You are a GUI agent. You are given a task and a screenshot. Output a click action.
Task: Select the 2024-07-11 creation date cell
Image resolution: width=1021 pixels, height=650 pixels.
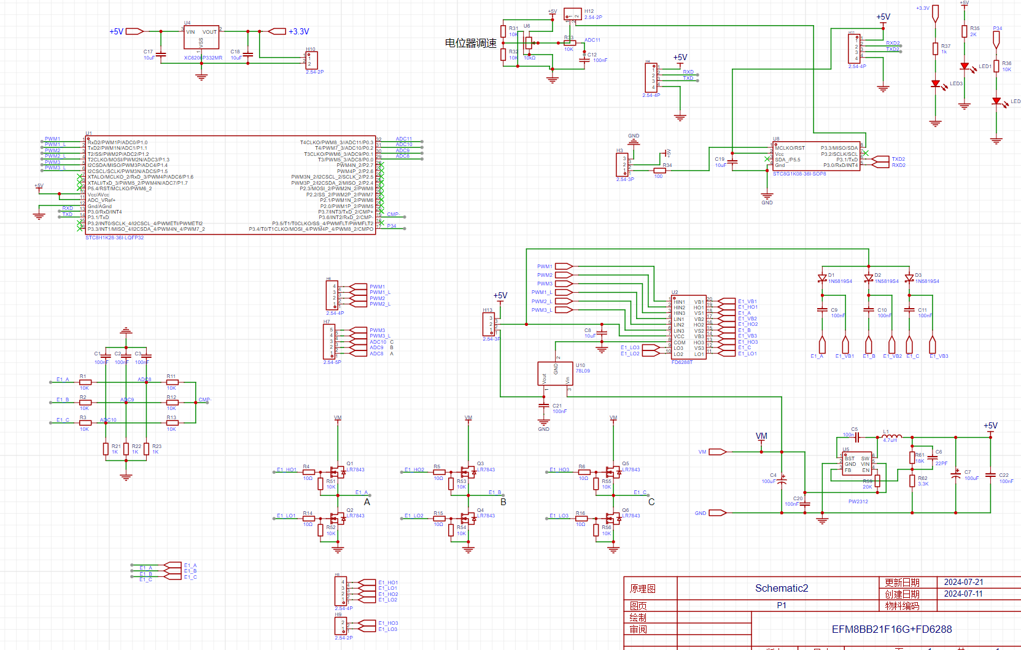963,594
